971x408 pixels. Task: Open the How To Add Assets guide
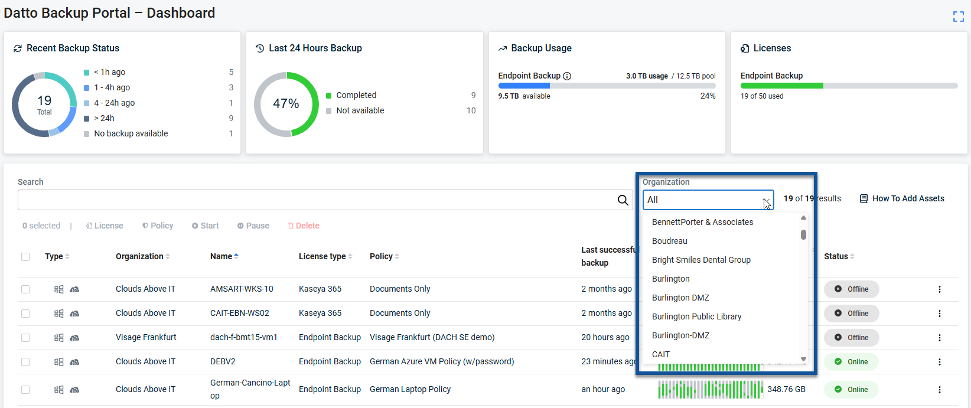pos(902,198)
